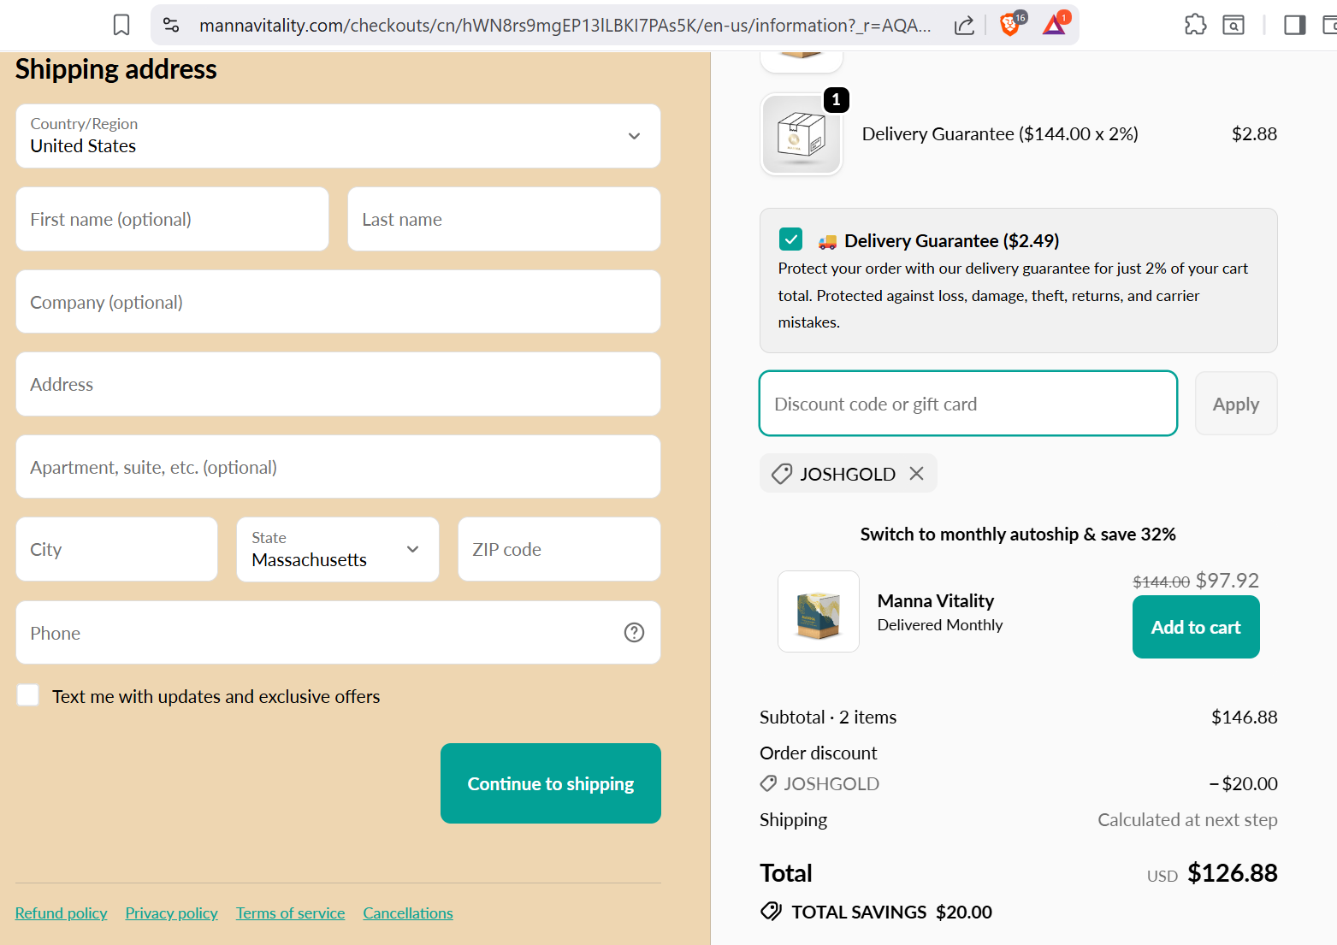
Task: Open the Privacy policy link
Action: pos(172,913)
